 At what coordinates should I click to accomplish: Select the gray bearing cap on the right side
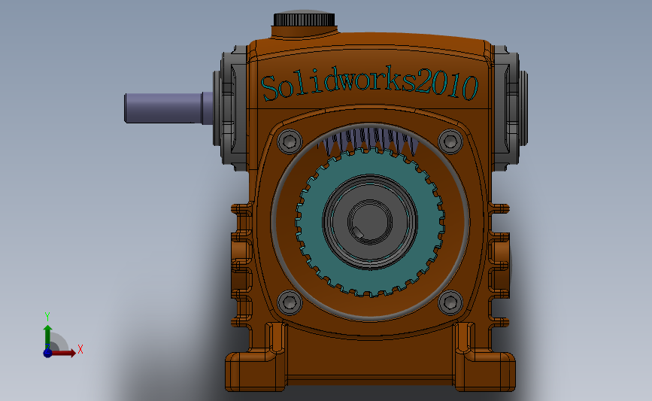tap(509, 108)
